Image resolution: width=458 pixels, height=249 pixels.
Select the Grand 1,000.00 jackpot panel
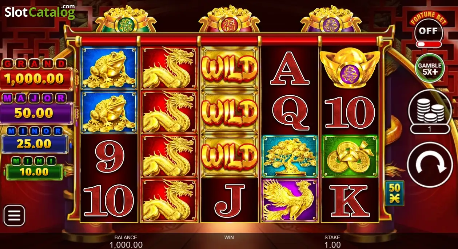coord(35,75)
